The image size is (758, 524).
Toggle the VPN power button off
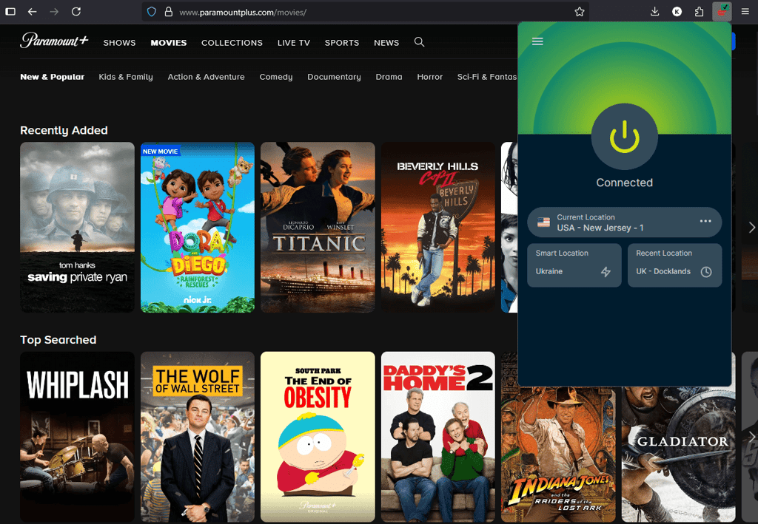pos(624,137)
